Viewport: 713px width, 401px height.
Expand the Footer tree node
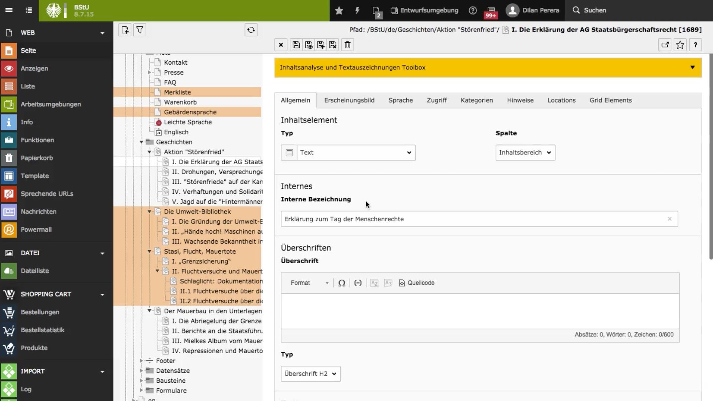(x=141, y=361)
